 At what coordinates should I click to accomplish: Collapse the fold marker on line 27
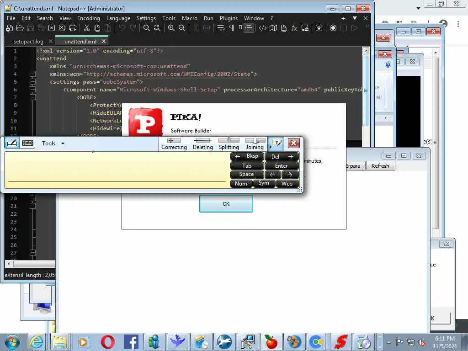pyautogui.click(x=33, y=252)
